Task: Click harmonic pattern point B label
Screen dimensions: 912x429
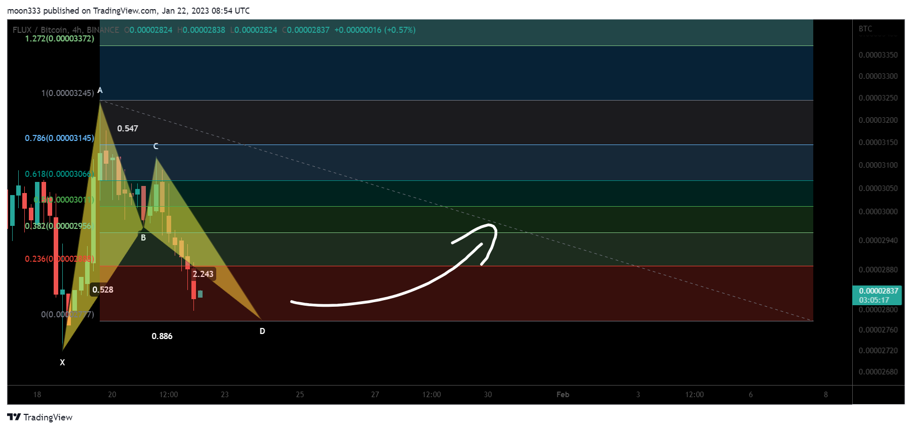Action: pyautogui.click(x=143, y=237)
